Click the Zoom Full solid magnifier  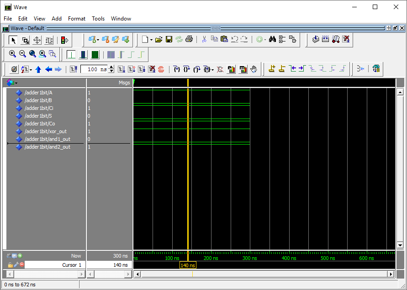[x=32, y=54]
